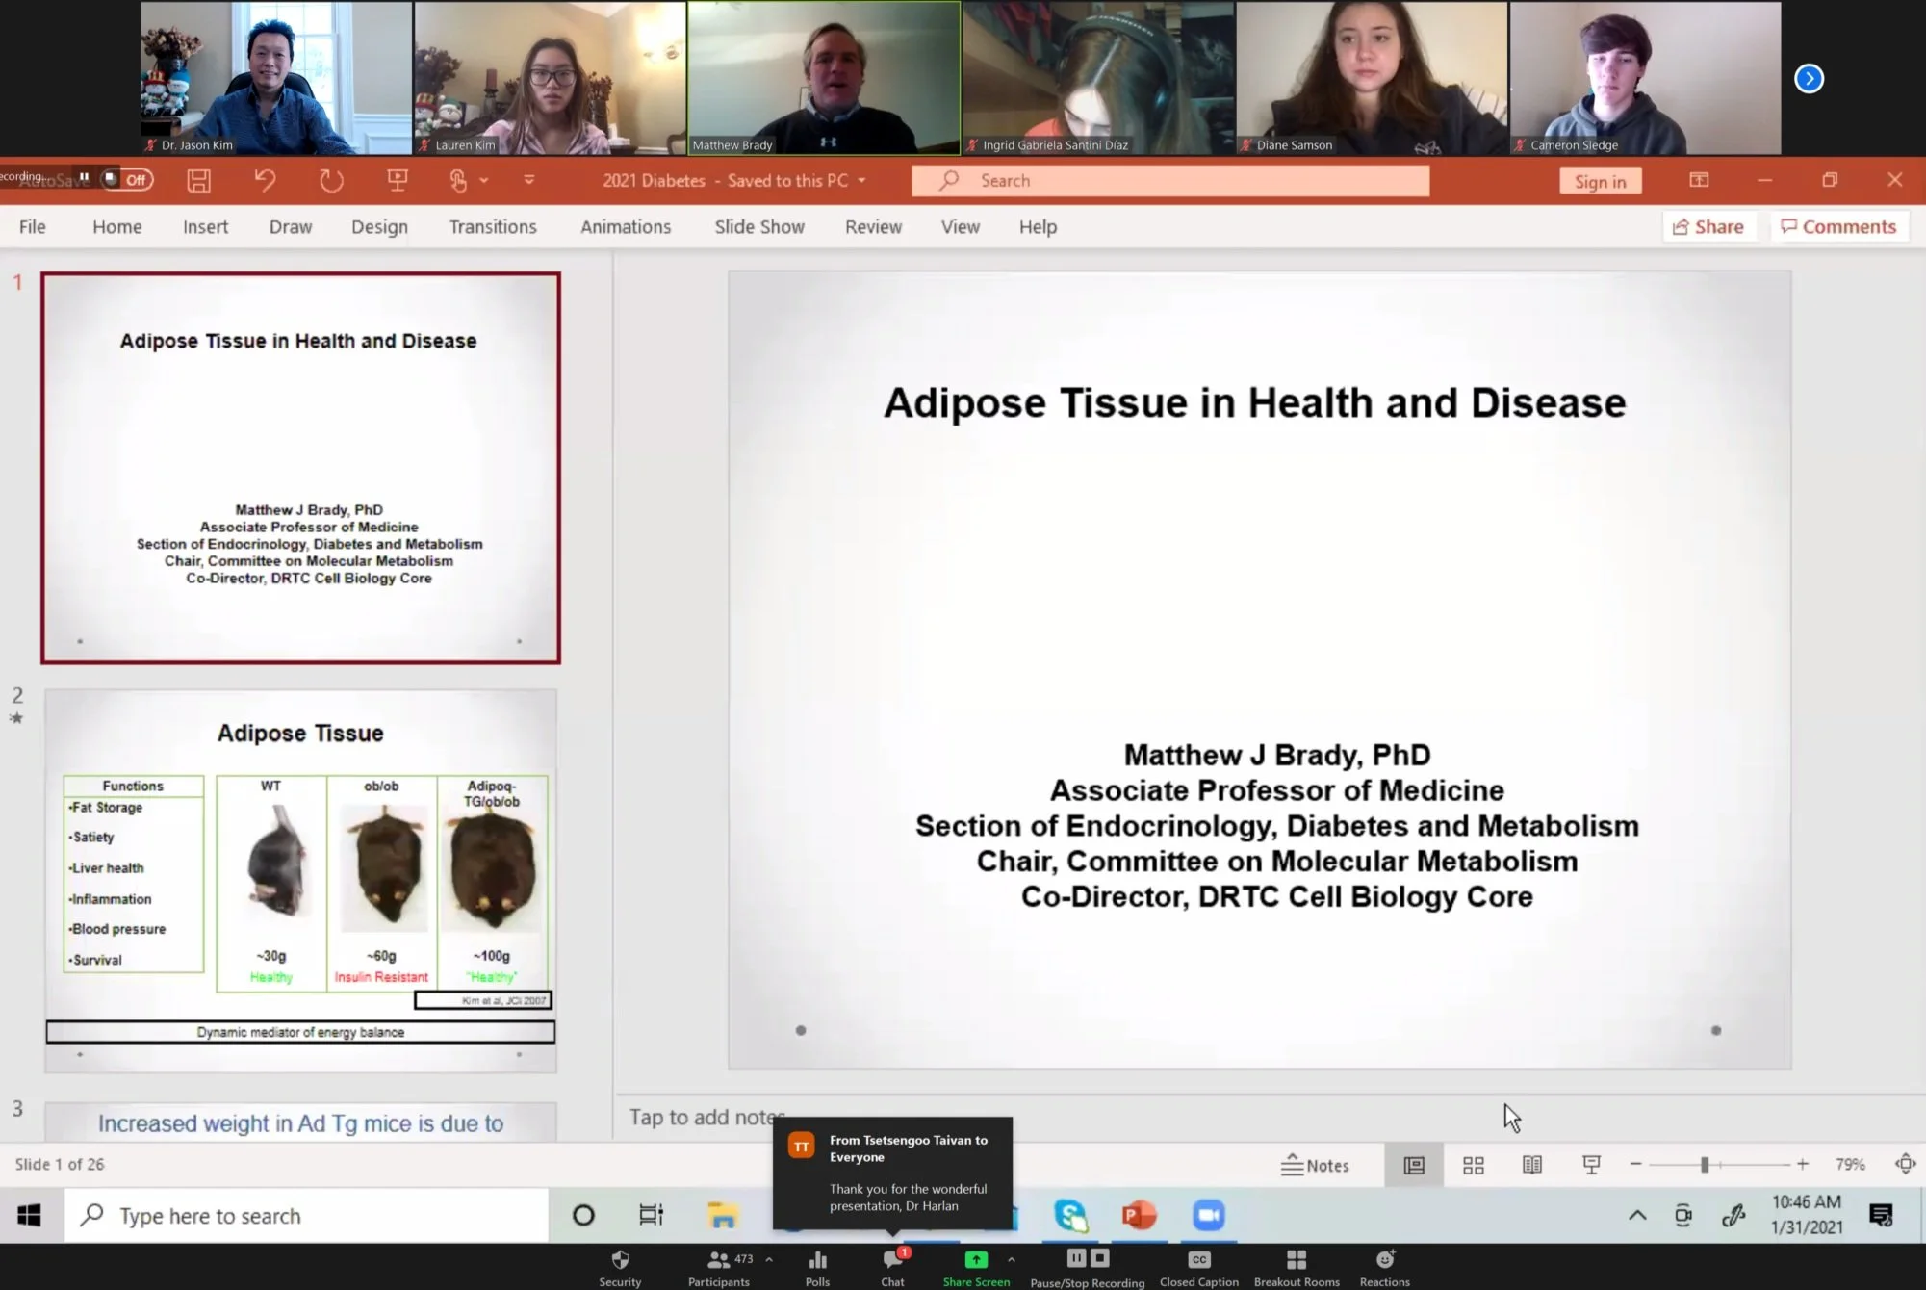Toggle Closed Caption in Zoom
1926x1290 pixels.
click(1198, 1268)
